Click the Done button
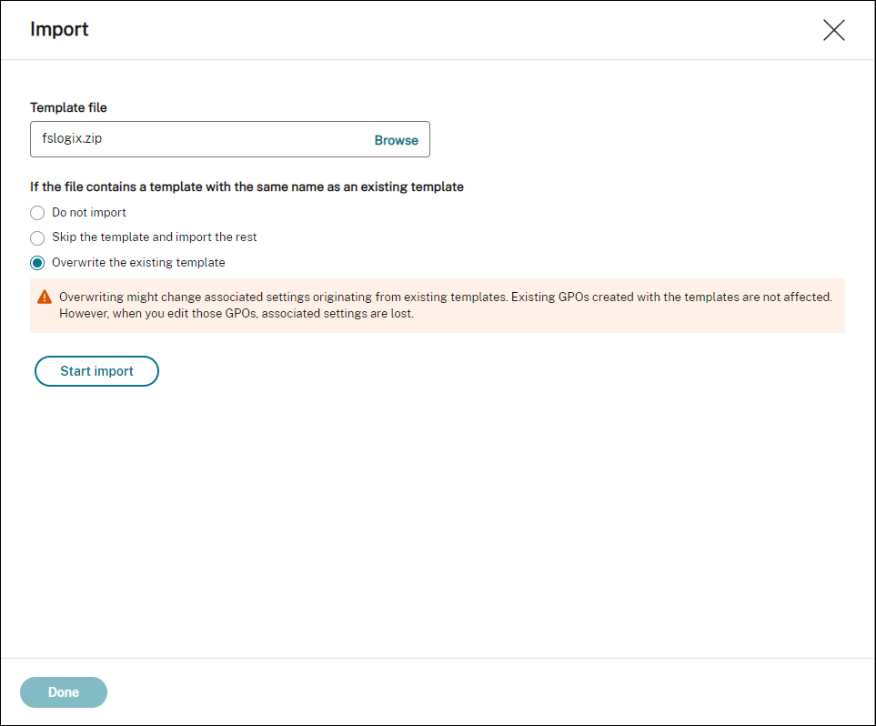The image size is (876, 726). point(64,692)
